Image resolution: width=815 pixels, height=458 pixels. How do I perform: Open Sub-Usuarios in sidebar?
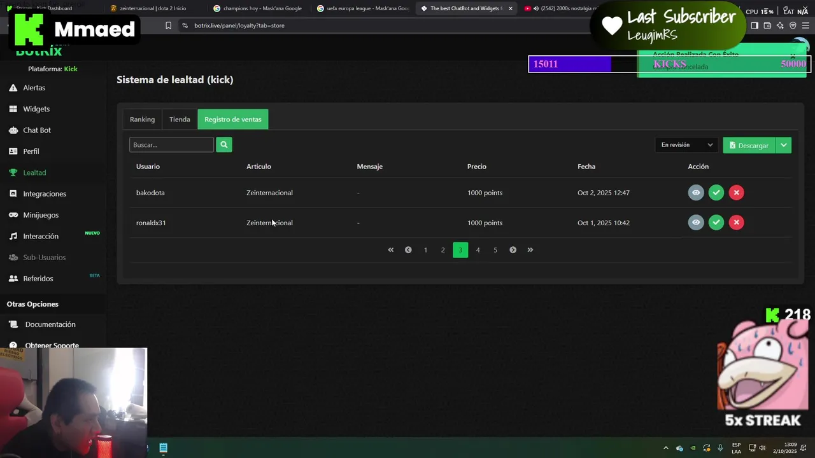pos(45,257)
